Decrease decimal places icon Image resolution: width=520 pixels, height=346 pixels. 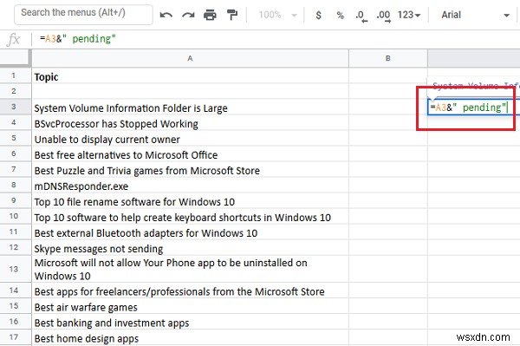[x=361, y=16]
